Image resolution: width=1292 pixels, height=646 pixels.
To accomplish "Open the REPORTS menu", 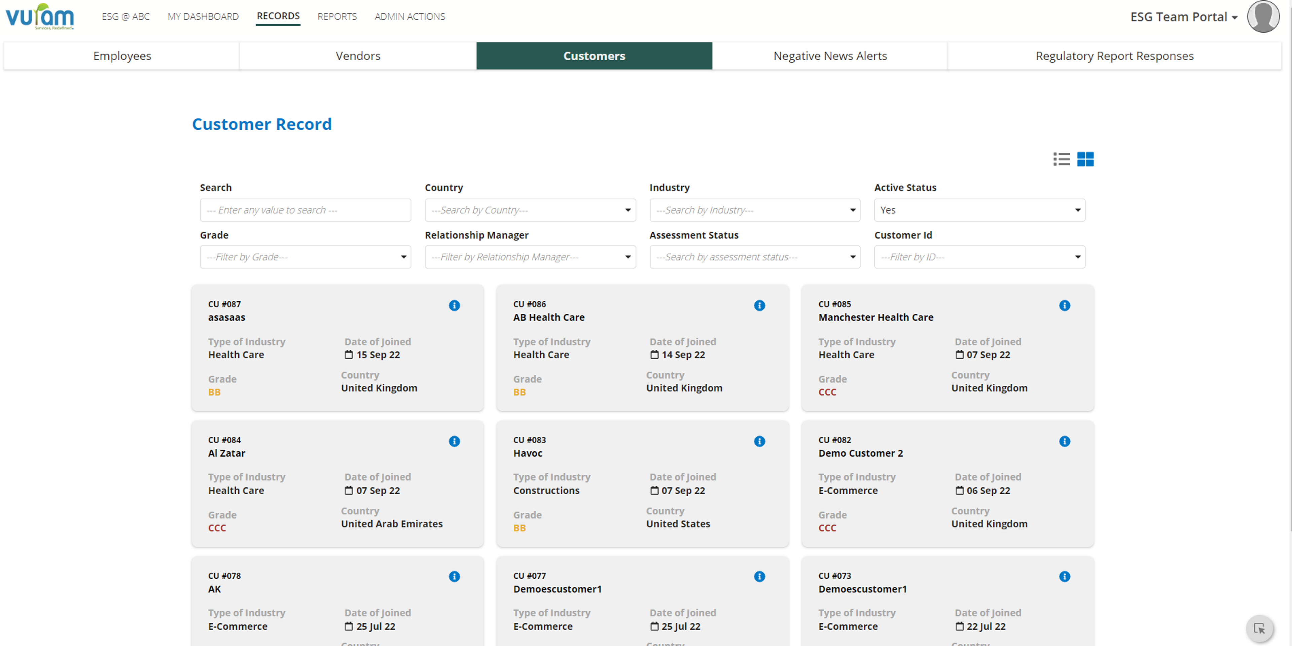I will (337, 16).
